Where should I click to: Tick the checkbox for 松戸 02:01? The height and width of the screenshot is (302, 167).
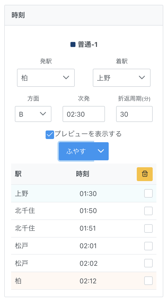[148, 246]
